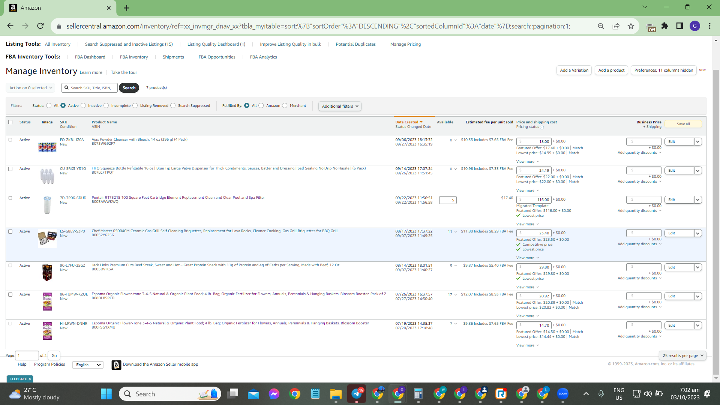Viewport: 720px width, 405px height.
Task: Click the Add a Variation button
Action: pyautogui.click(x=574, y=70)
